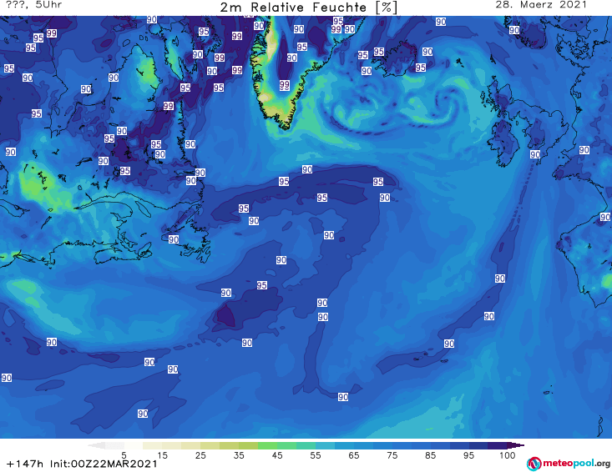
Task: Select the title '2m Relative Feuchte [%]'
Action: pos(309,8)
